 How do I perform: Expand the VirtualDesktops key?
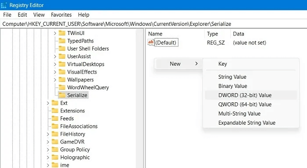[55, 64]
